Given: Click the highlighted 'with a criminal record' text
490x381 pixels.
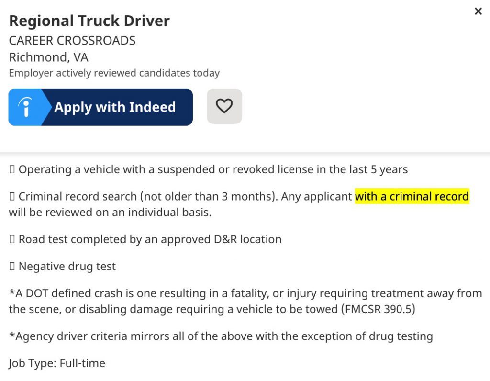Looking at the screenshot, I should [412, 196].
